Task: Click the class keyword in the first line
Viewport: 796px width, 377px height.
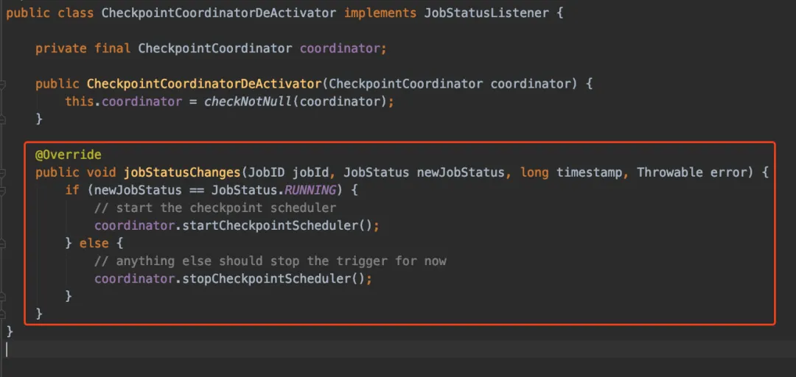Action: pos(76,13)
